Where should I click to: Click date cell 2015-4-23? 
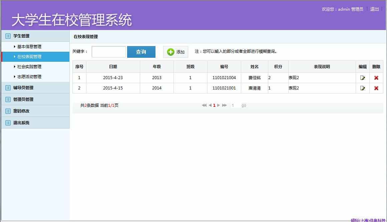click(113, 78)
